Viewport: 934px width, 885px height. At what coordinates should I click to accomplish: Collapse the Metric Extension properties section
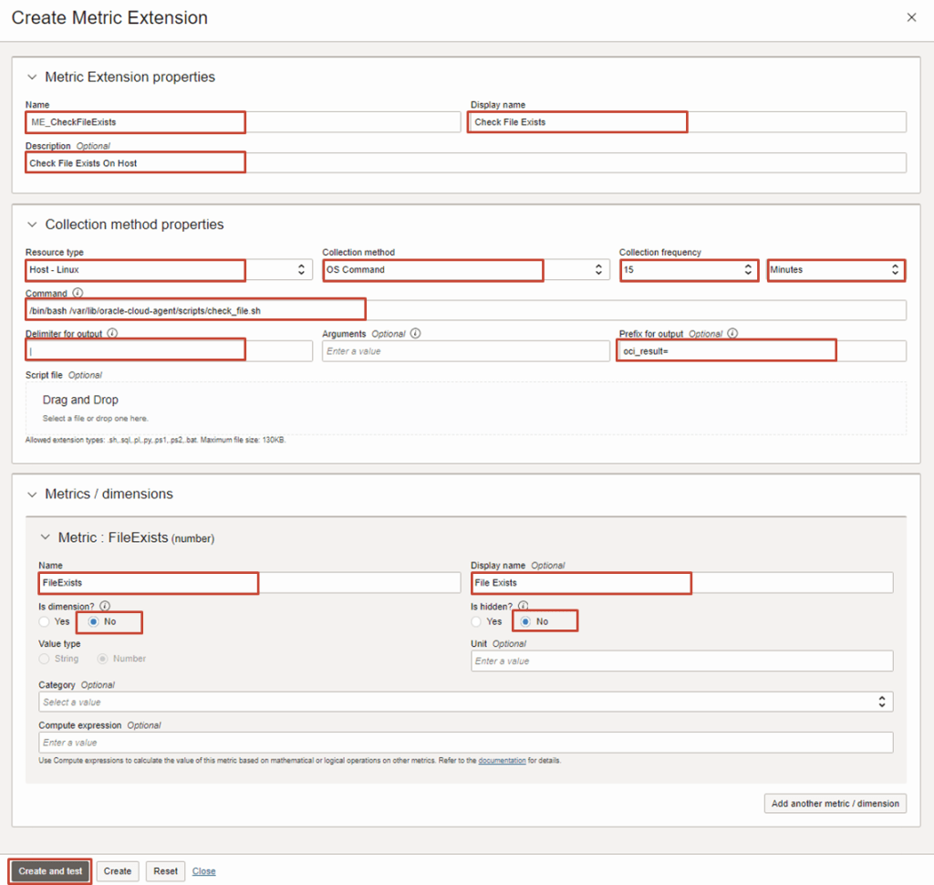click(32, 78)
